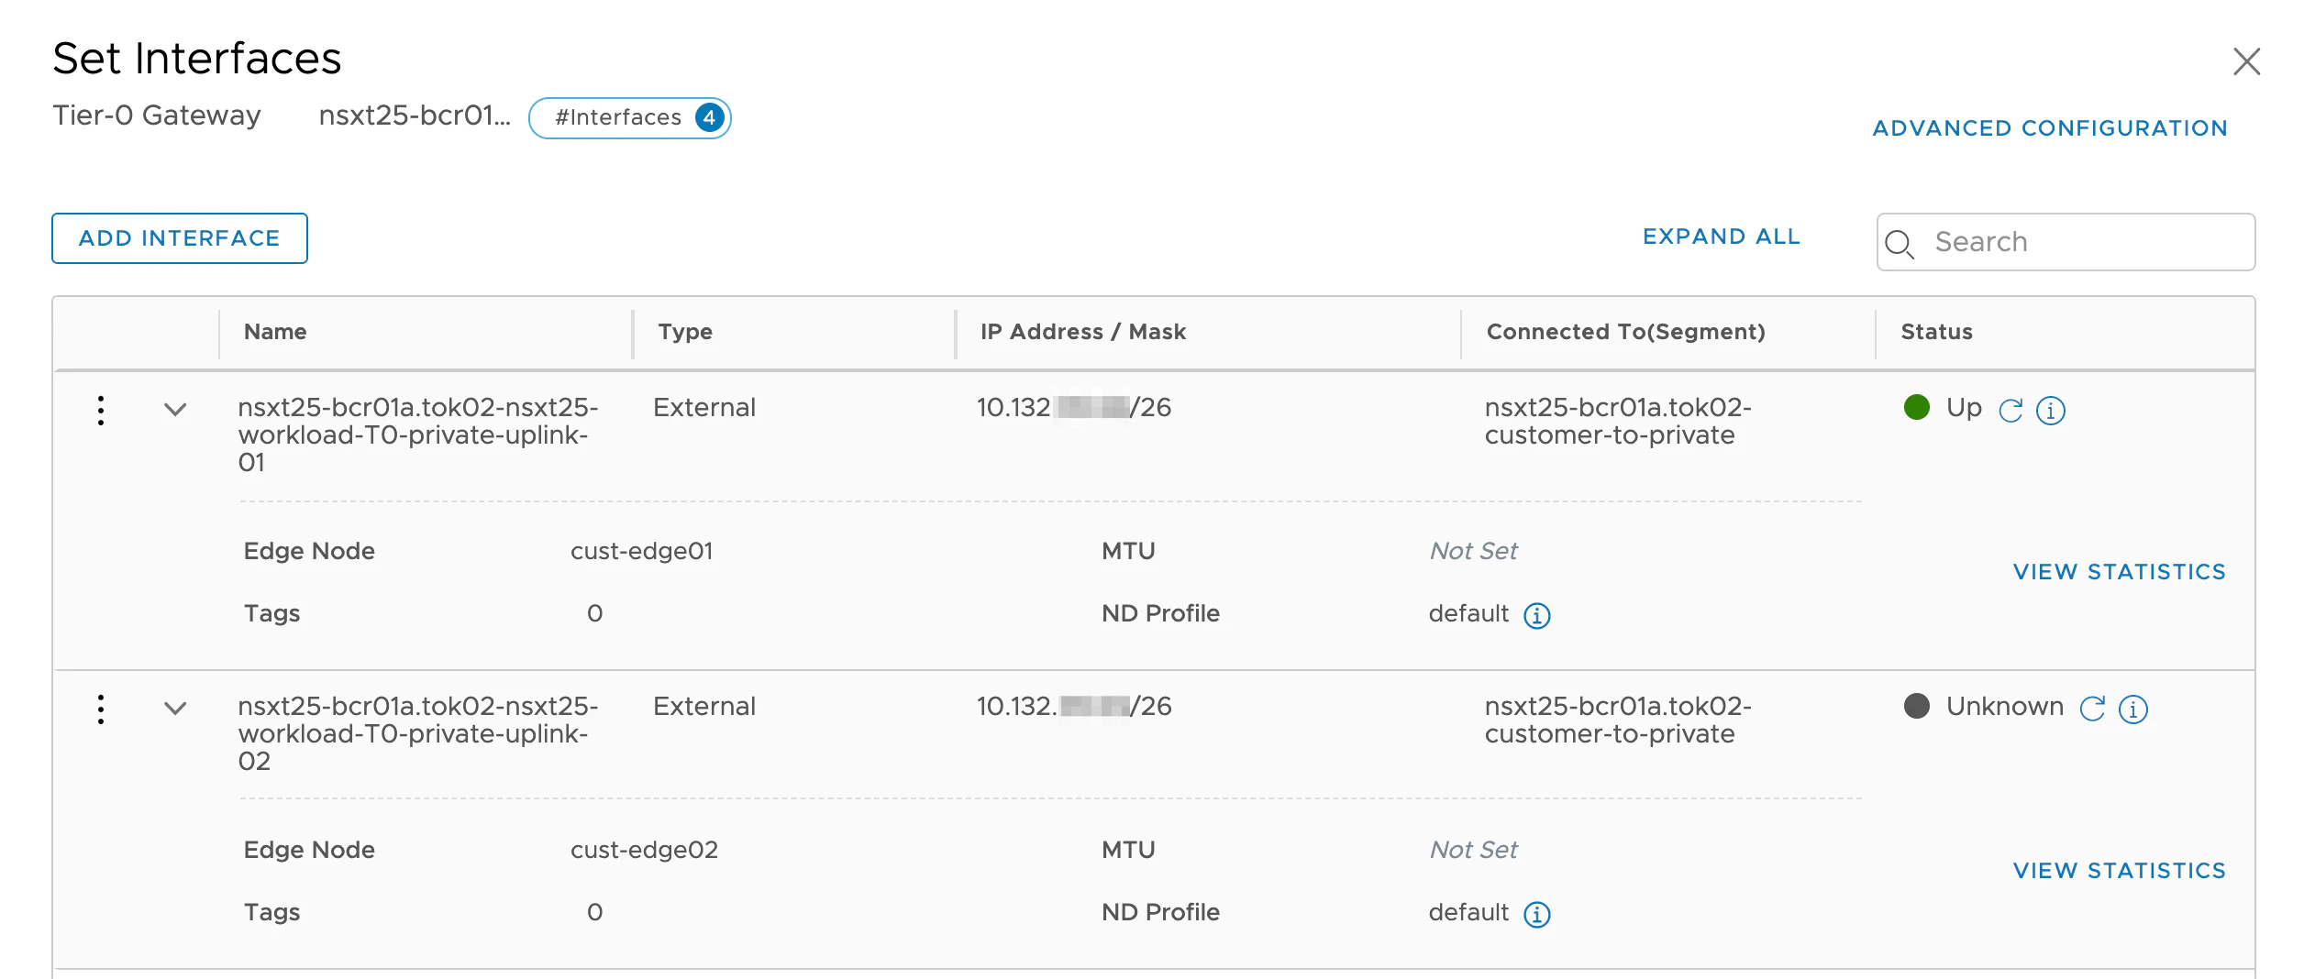Screen dimensions: 2304x979
Task: Show ND Profile info for cust-edge02
Action: (x=1537, y=914)
